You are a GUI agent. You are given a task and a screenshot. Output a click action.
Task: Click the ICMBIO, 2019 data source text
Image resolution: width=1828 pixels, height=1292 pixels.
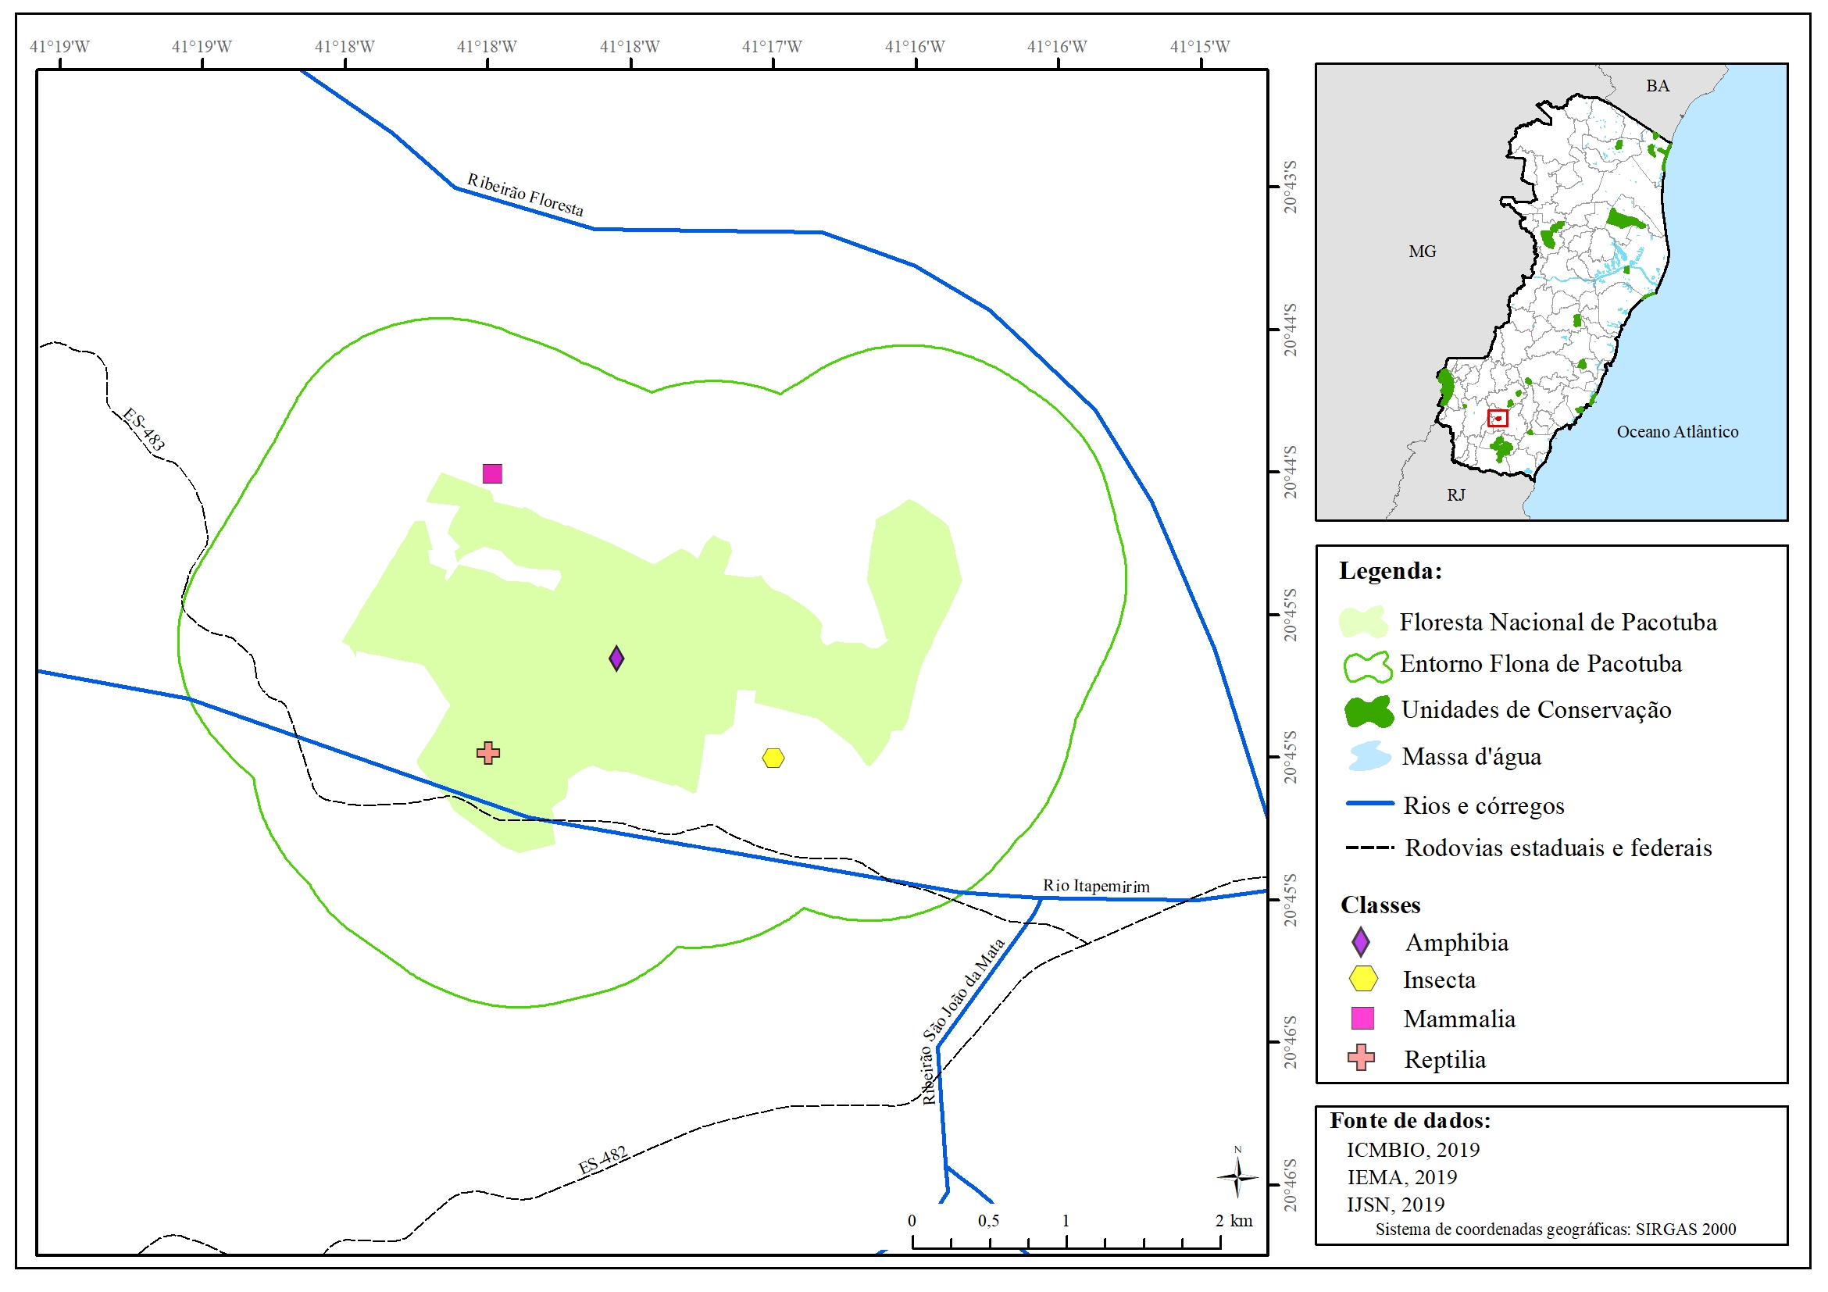click(x=1412, y=1150)
